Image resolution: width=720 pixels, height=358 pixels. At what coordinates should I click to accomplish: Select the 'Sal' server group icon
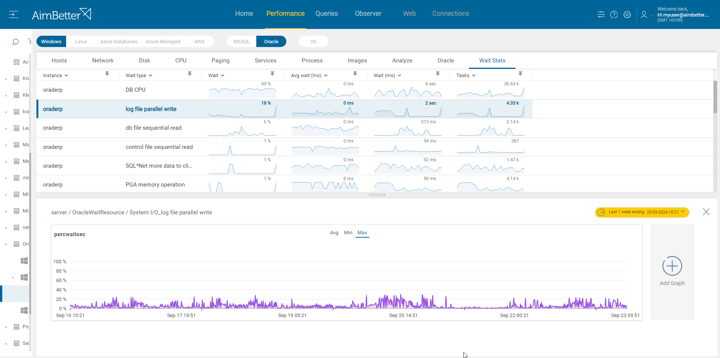[x=17, y=343]
